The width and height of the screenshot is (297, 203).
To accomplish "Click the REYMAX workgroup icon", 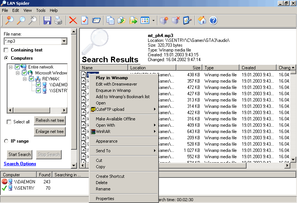I will (x=37, y=79).
